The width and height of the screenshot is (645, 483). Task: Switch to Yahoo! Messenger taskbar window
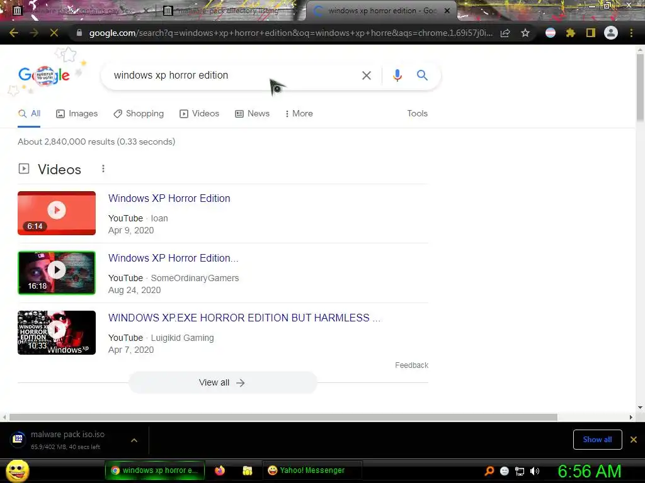click(x=312, y=470)
